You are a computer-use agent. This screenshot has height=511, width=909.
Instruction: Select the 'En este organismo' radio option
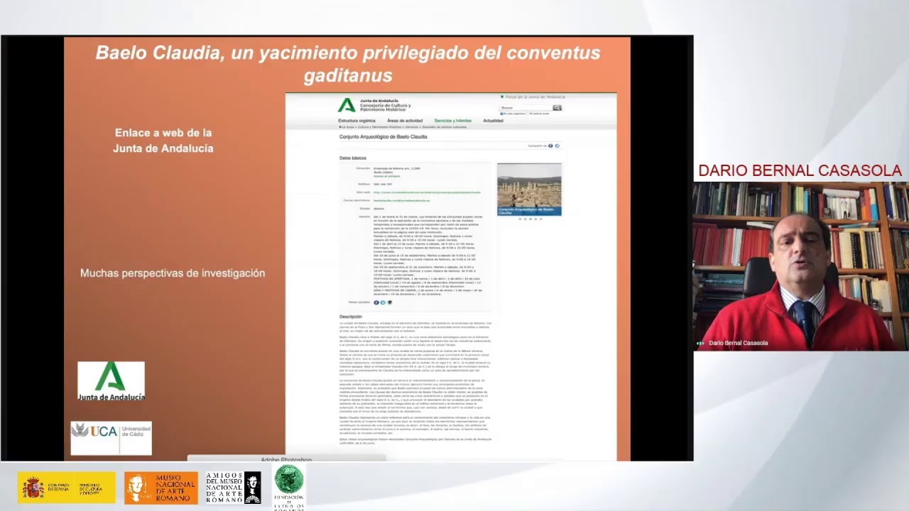[x=501, y=114]
